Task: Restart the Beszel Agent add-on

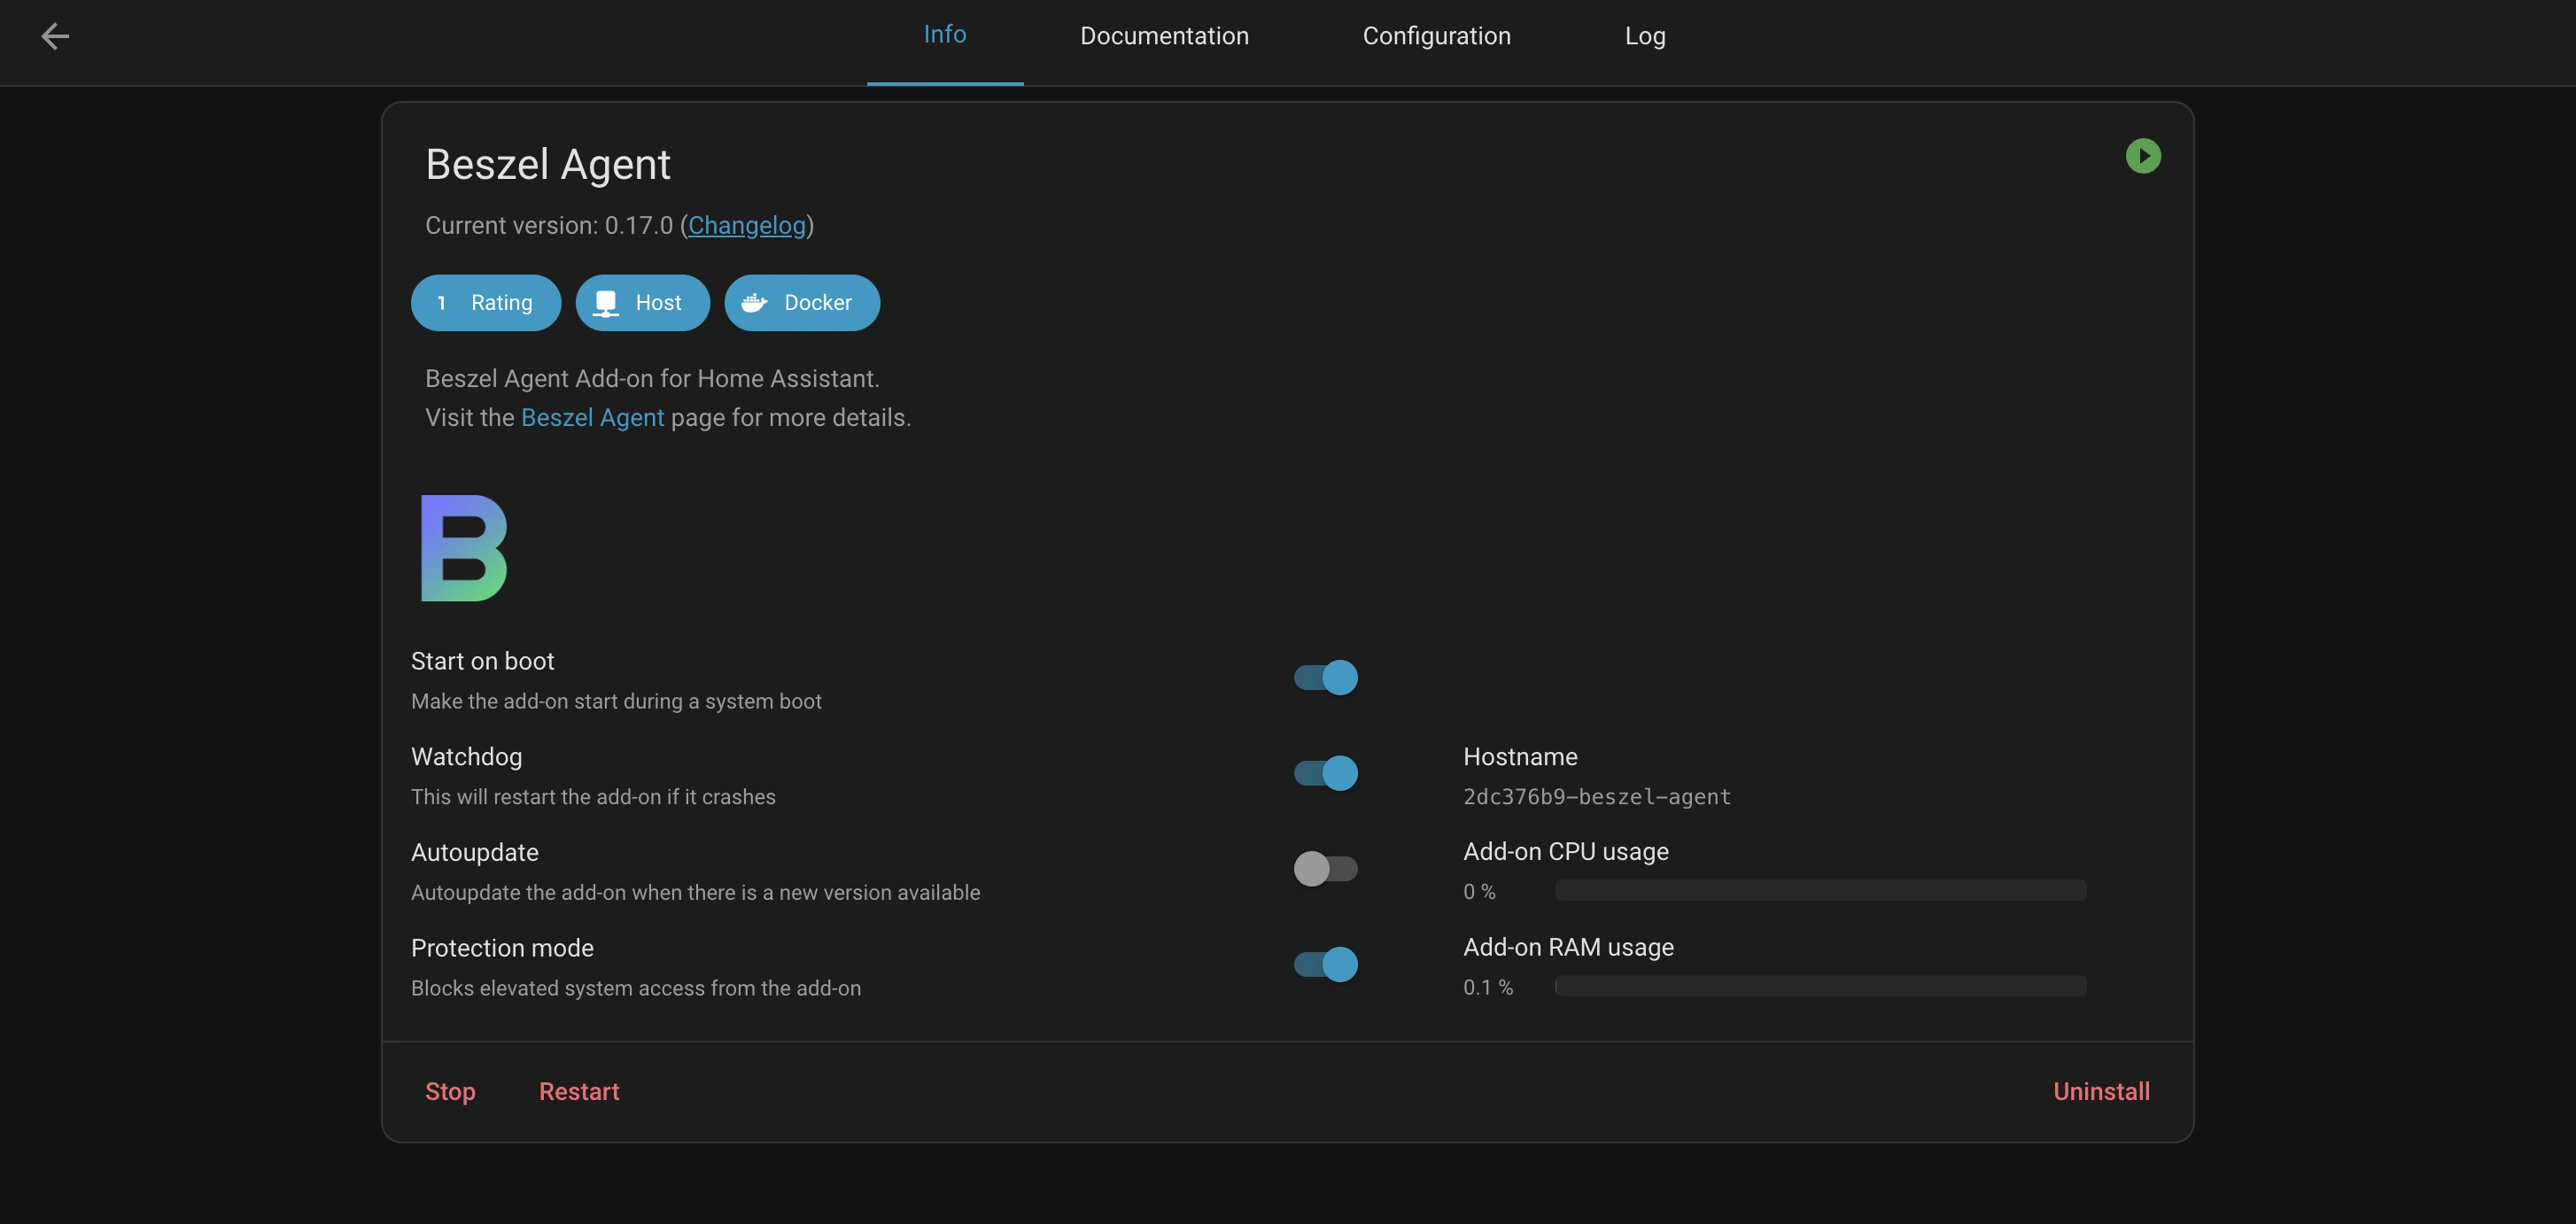Action: coord(579,1092)
